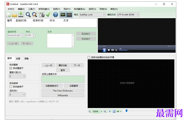Open a subtitle file with the folder icon
This screenshot has width=188, height=122.
pos(15,15)
